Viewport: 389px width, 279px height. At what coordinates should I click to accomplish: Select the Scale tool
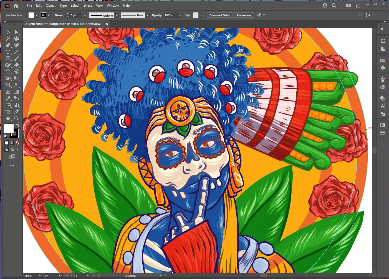tap(16, 72)
